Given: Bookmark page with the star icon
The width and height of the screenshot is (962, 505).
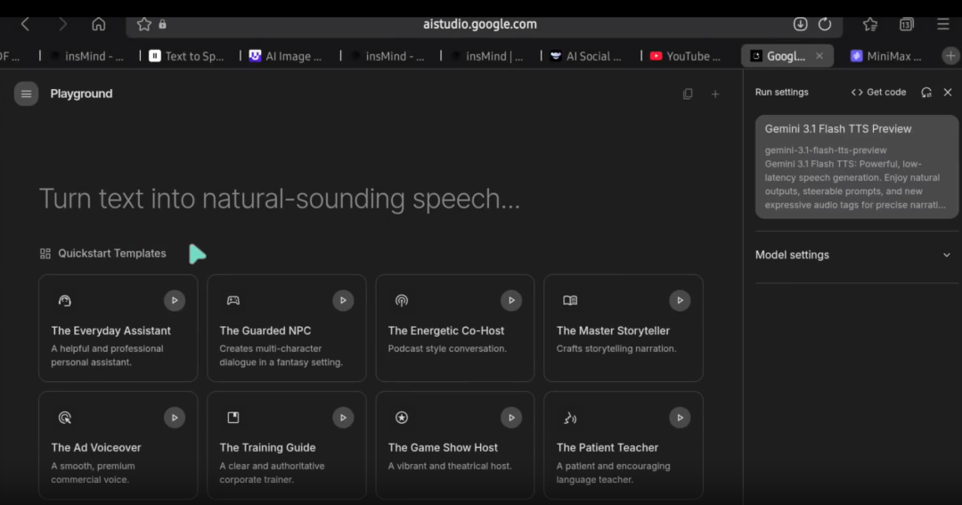Looking at the screenshot, I should [143, 25].
